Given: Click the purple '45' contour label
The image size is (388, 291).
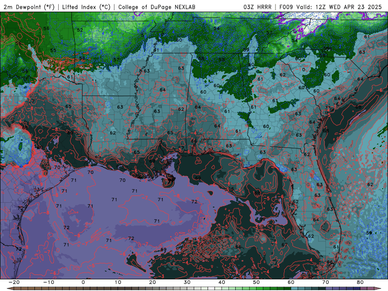Looking at the screenshot, I should coord(301,30).
